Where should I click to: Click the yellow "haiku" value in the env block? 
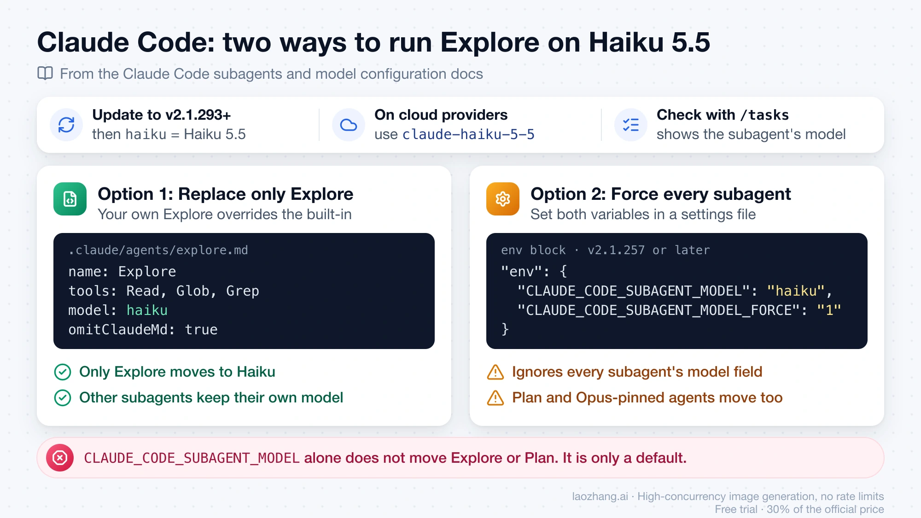click(796, 291)
